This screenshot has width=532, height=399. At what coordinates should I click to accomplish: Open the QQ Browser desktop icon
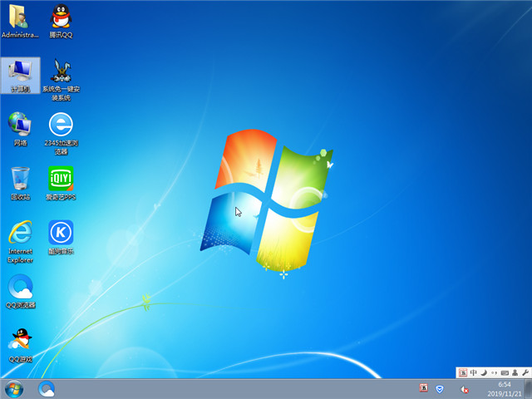click(20, 291)
